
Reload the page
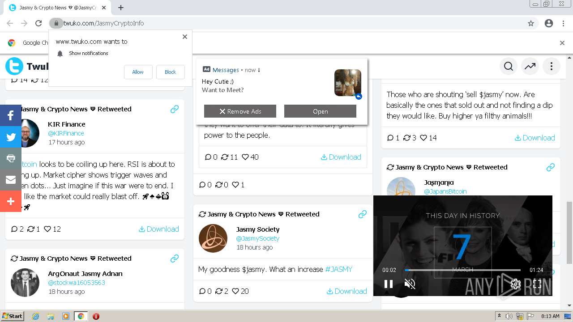(38, 23)
